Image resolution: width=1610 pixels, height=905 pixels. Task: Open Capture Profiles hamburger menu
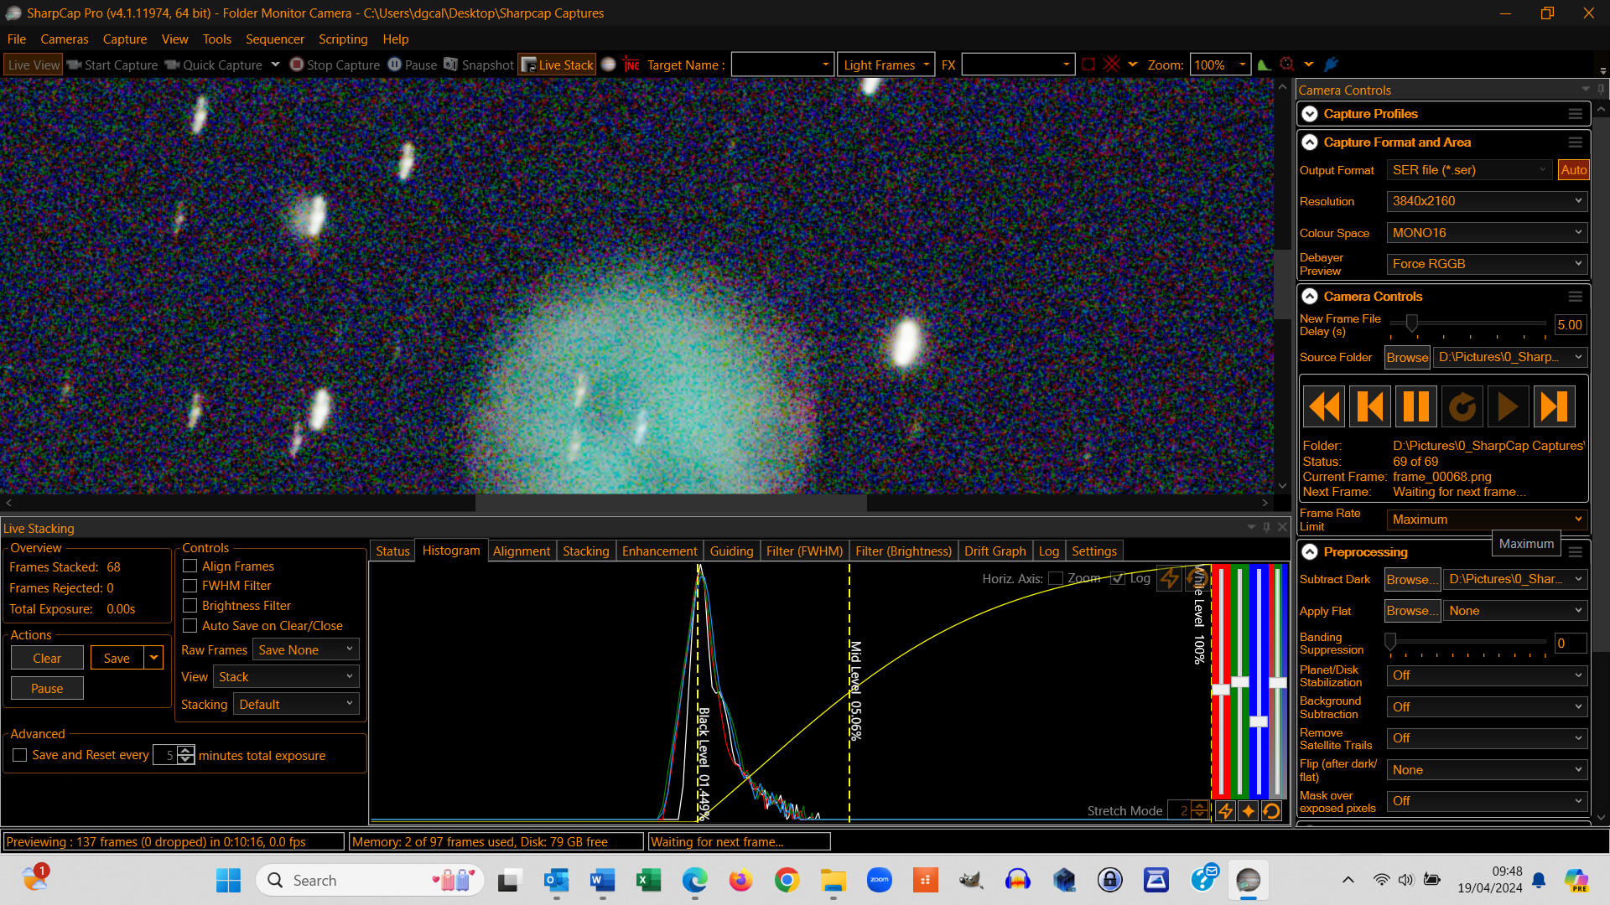point(1576,114)
